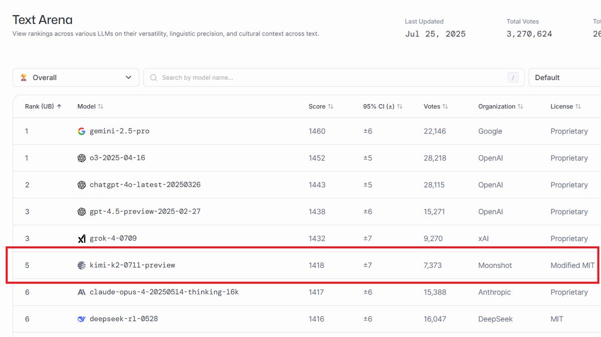Click the 3,270,624 total votes value
The image size is (601, 337).
click(529, 34)
